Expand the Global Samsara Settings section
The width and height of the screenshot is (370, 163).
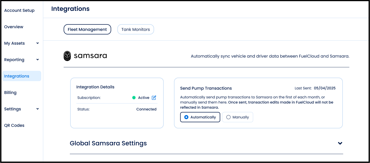(x=340, y=143)
